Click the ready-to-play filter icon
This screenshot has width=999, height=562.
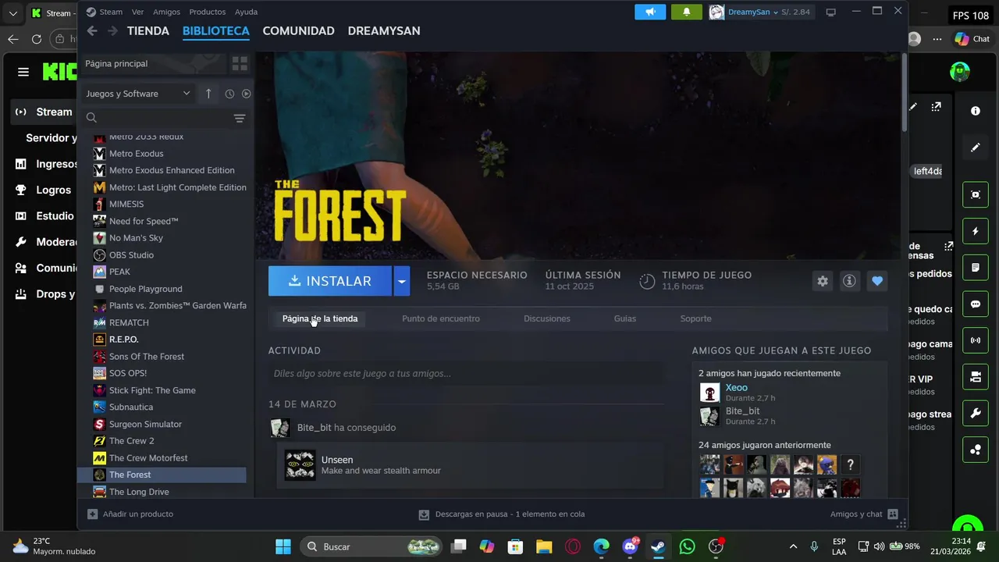[x=247, y=94]
